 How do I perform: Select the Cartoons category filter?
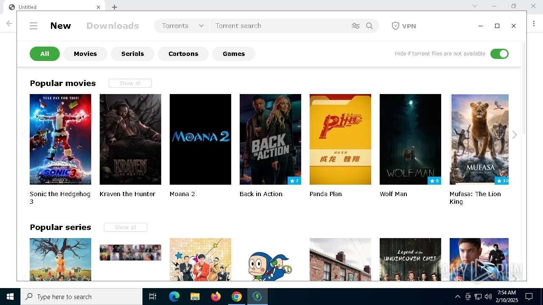coord(183,54)
